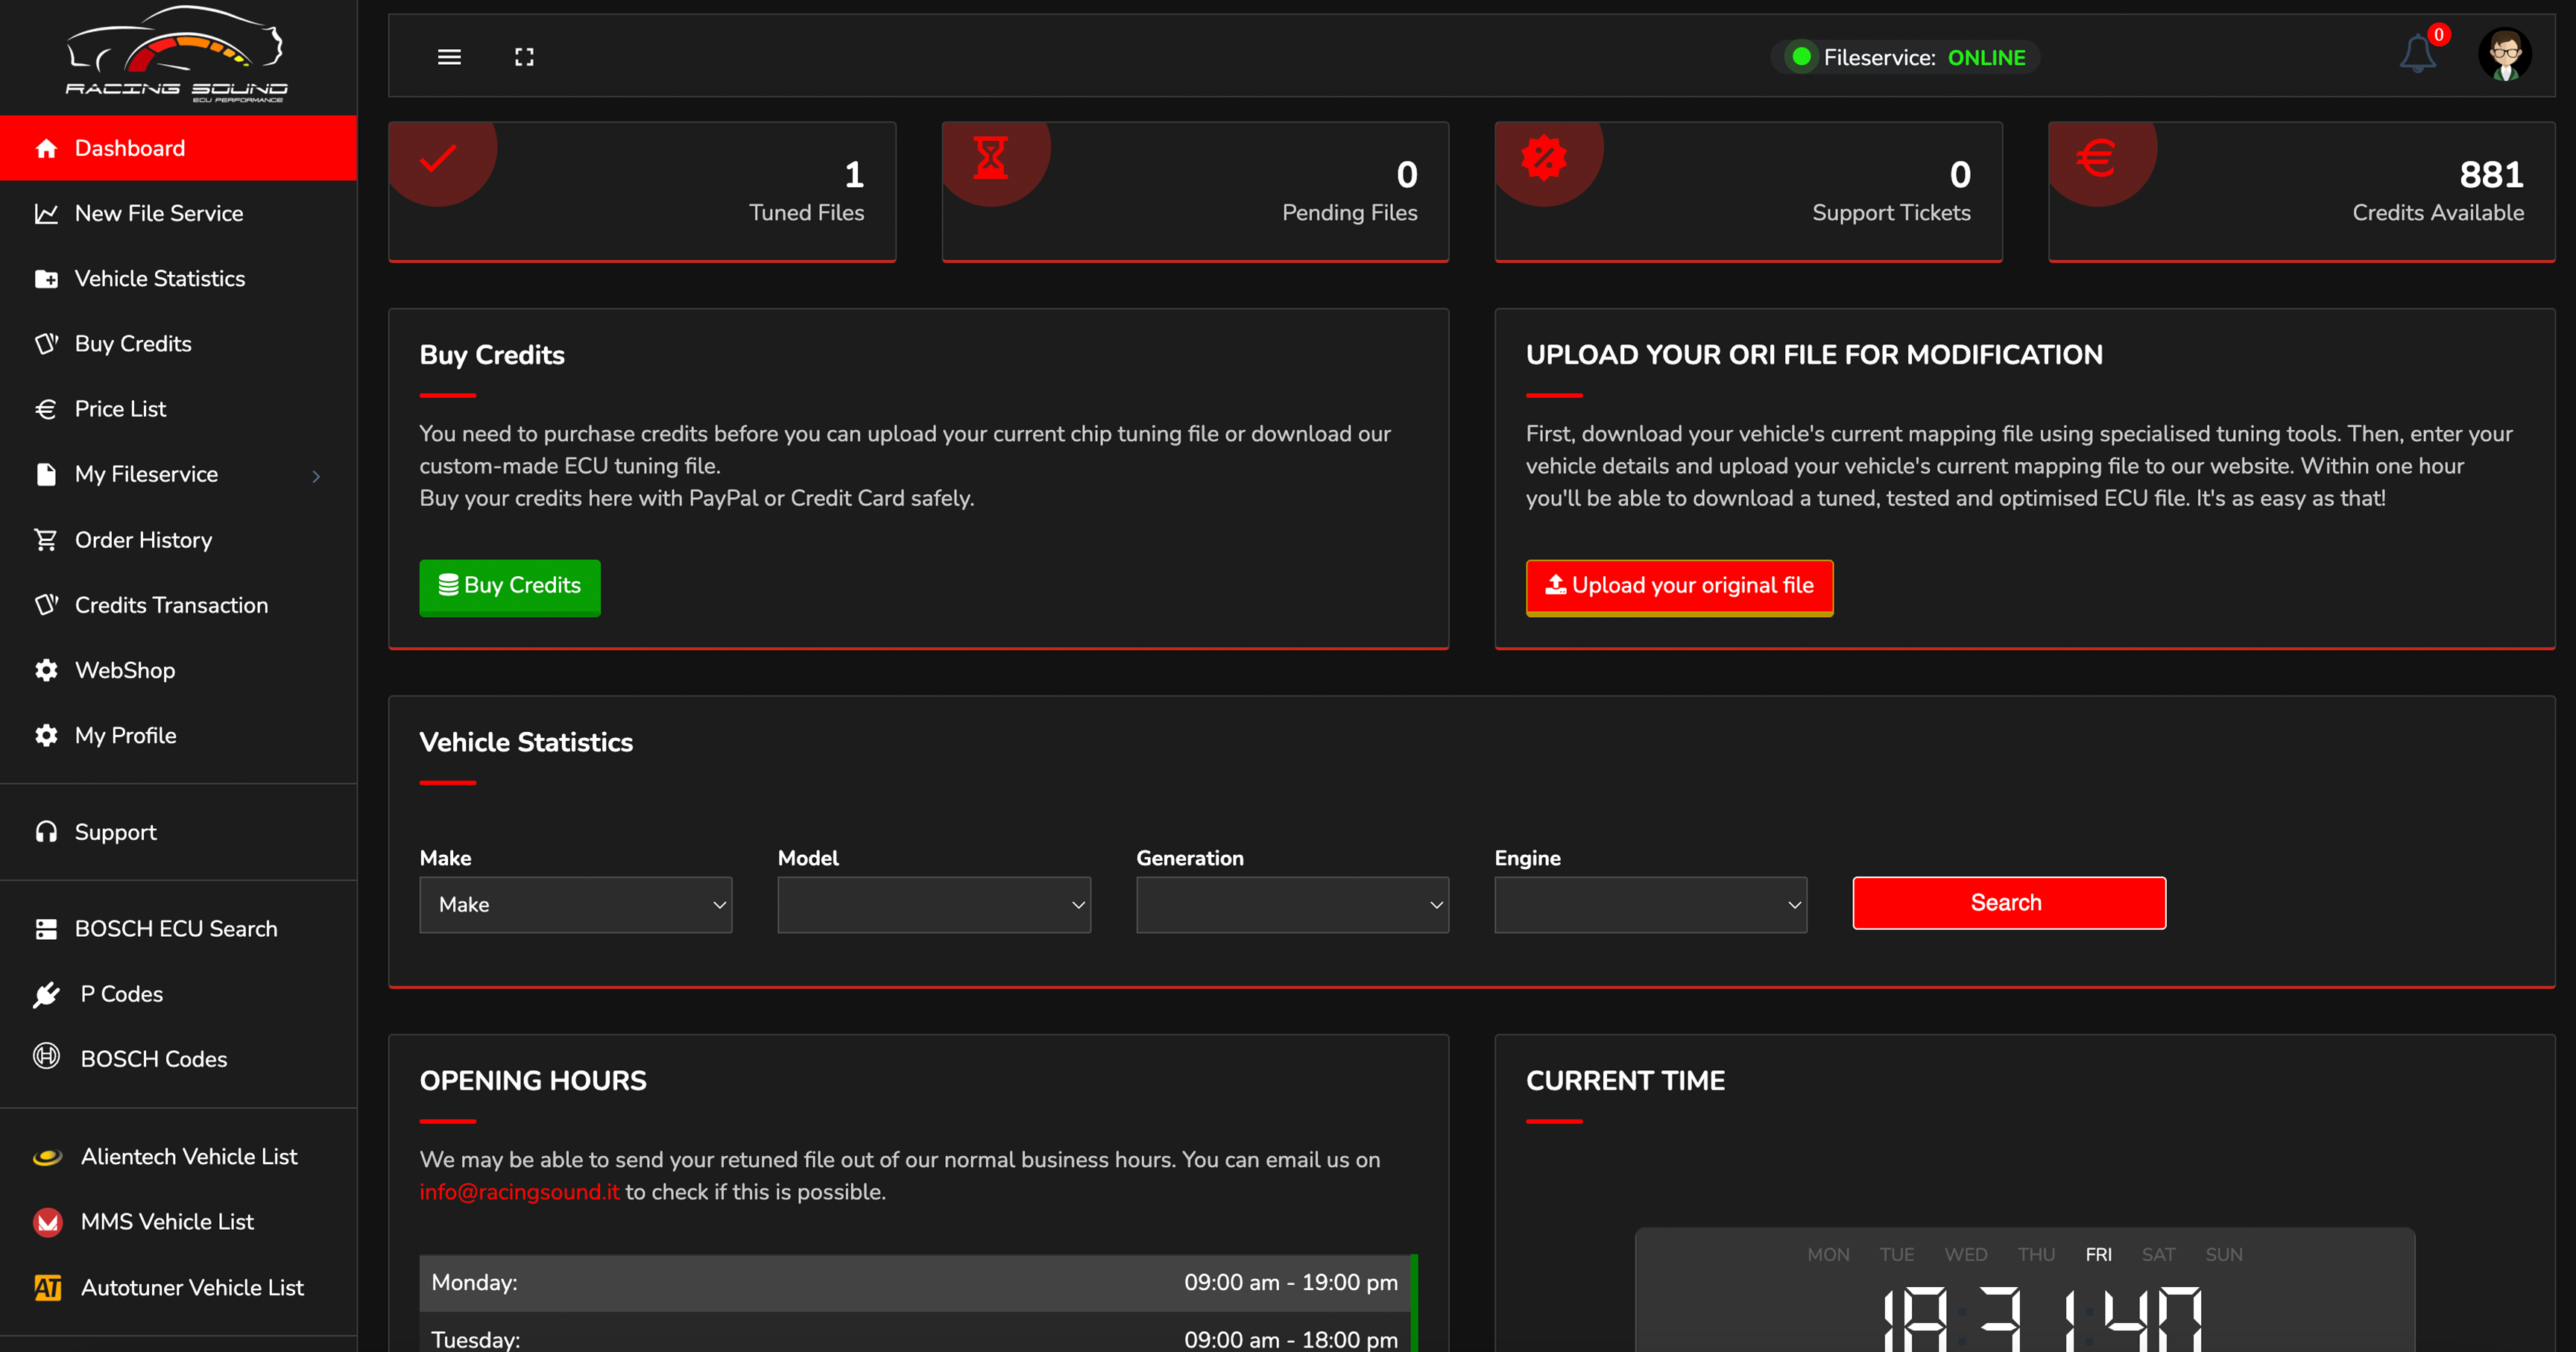Open New File Service menu item

[x=158, y=213]
